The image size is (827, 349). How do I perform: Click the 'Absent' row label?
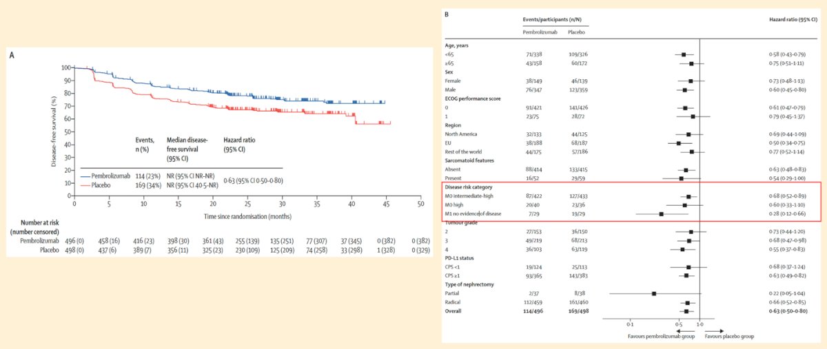453,169
